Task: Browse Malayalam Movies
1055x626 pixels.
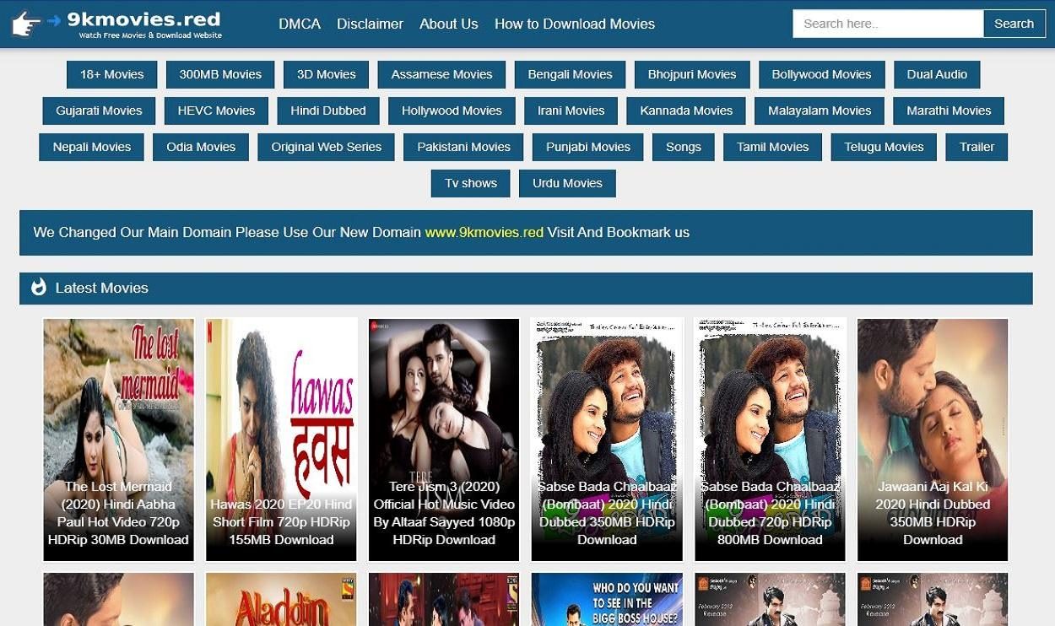Action: pyautogui.click(x=820, y=111)
